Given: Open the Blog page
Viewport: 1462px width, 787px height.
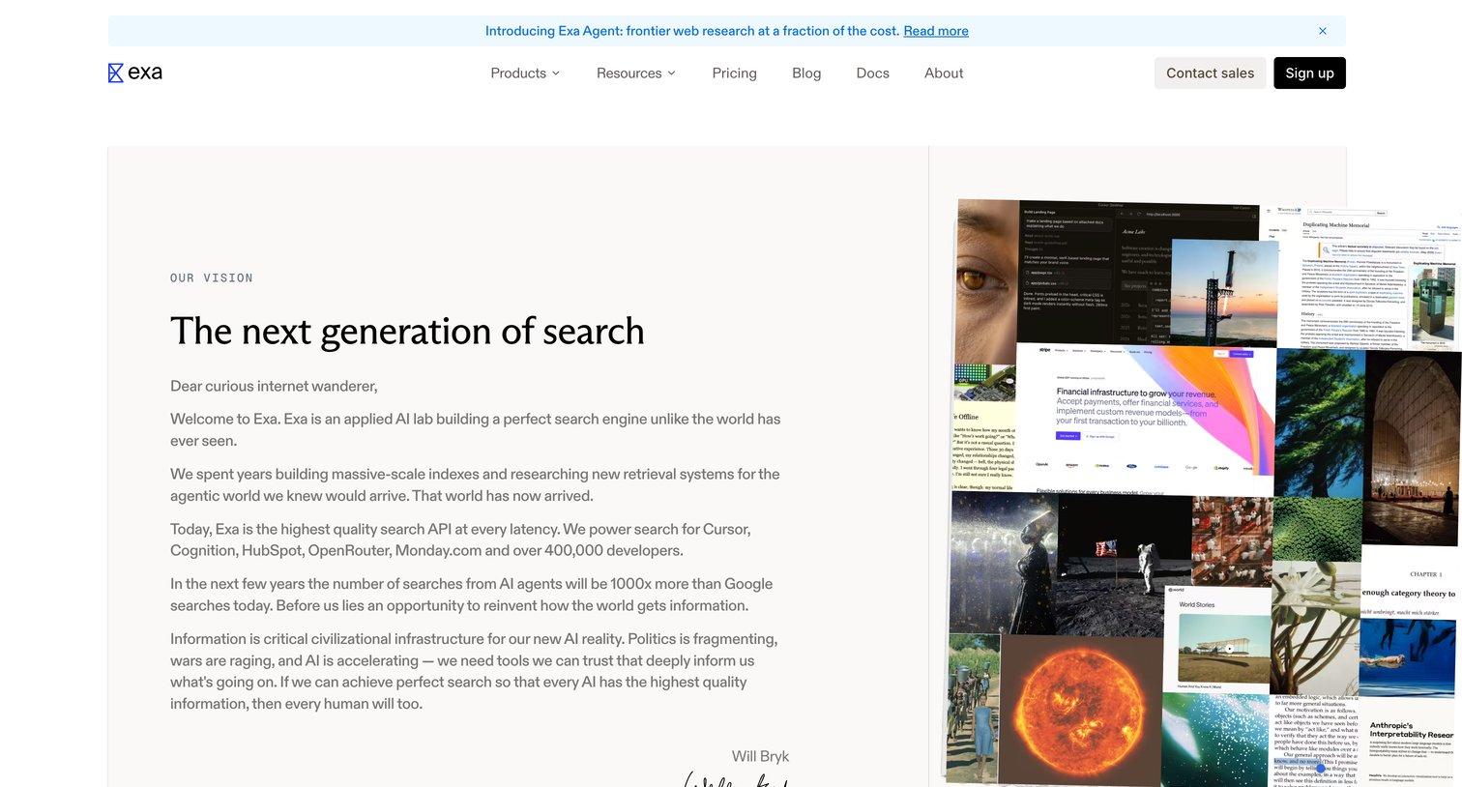Looking at the screenshot, I should (806, 73).
